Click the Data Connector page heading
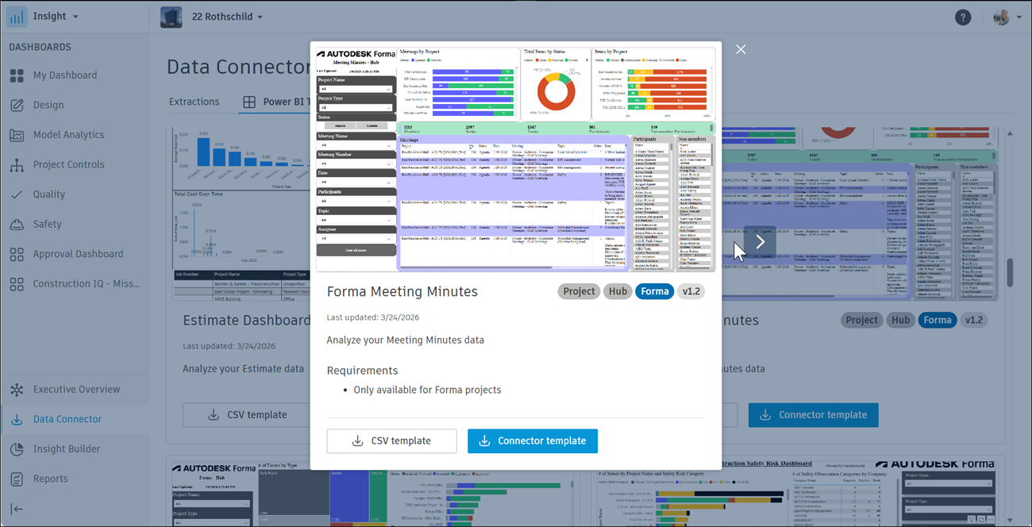 coord(238,67)
